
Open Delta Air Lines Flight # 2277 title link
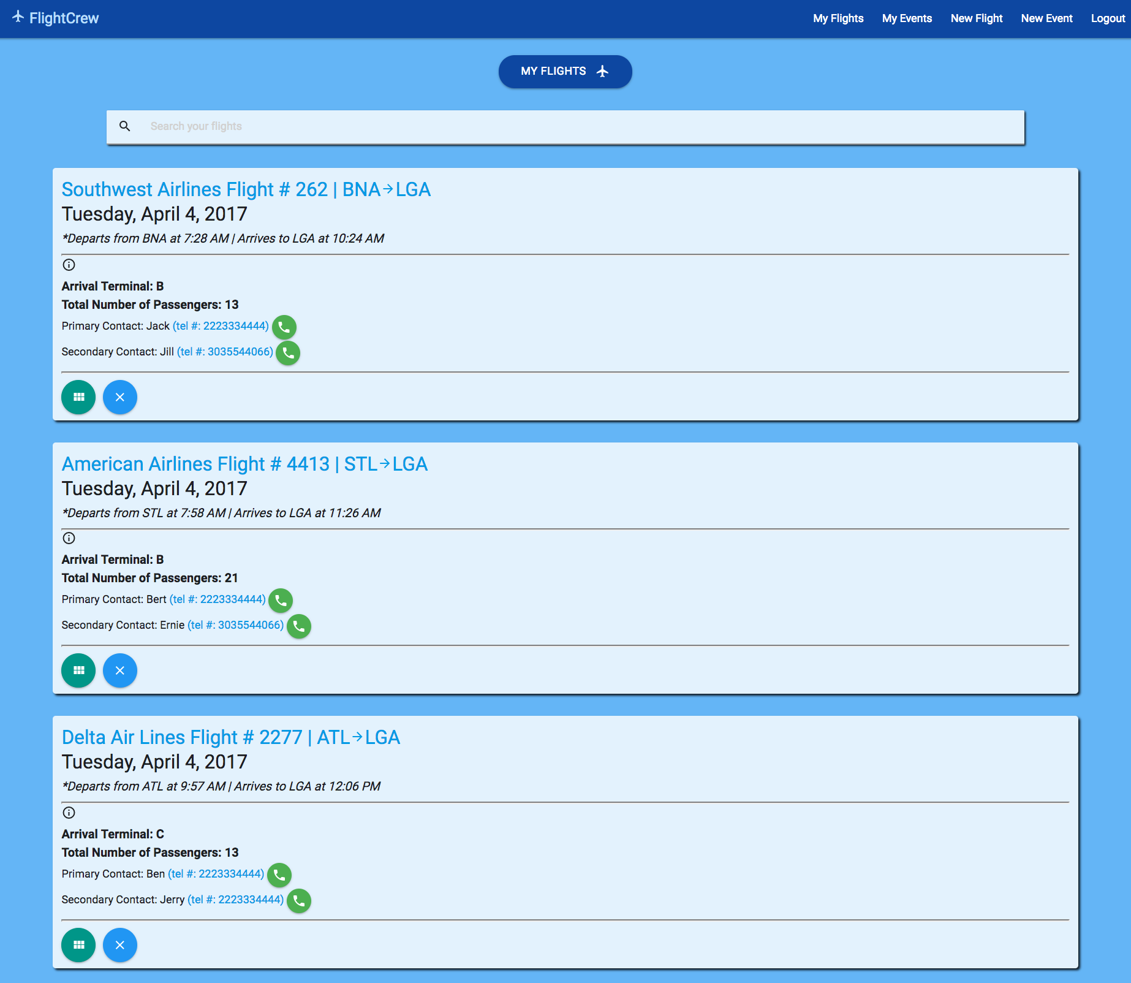[x=231, y=737]
